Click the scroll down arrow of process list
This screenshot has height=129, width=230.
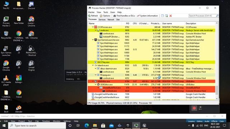click(217, 99)
